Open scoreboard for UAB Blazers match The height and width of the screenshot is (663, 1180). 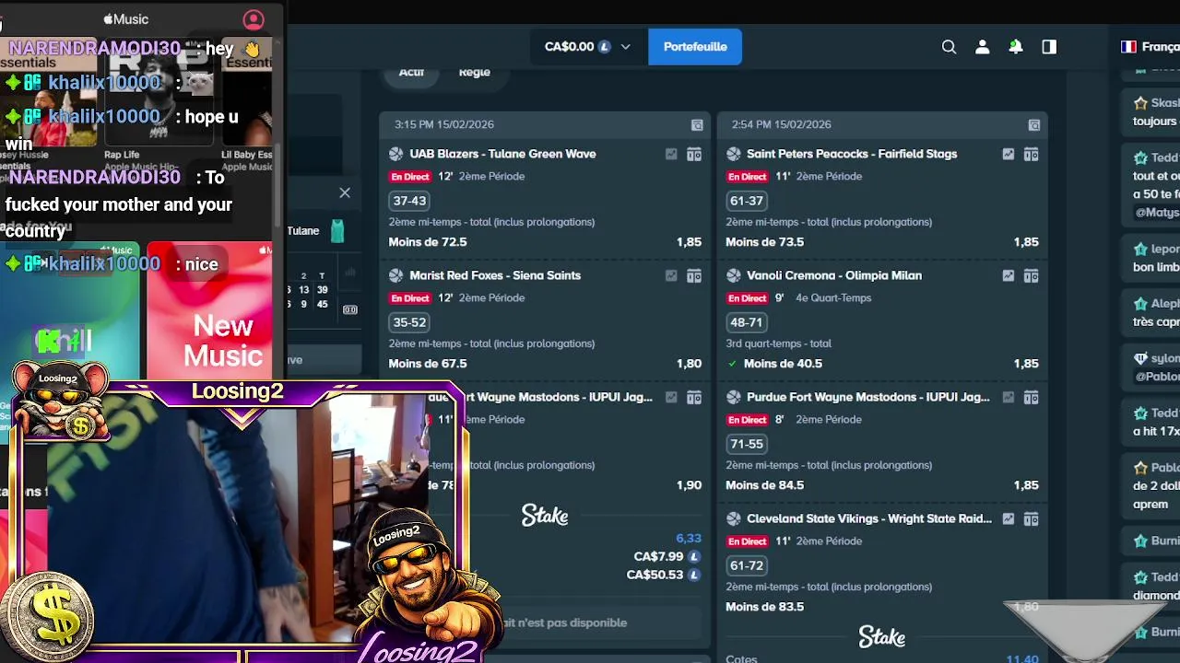click(x=694, y=154)
